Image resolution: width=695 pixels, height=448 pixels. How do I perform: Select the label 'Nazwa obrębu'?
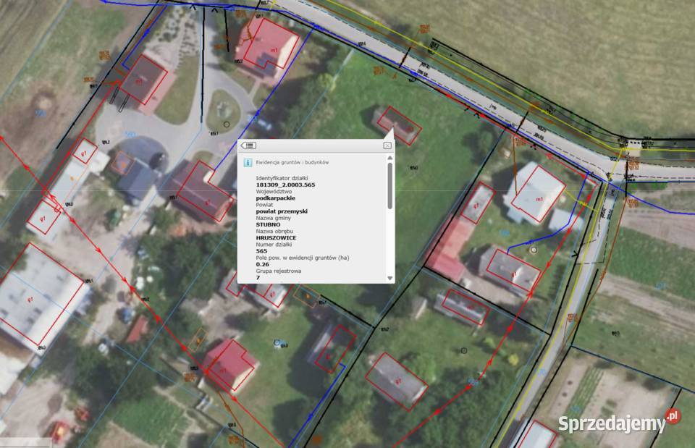(274, 232)
